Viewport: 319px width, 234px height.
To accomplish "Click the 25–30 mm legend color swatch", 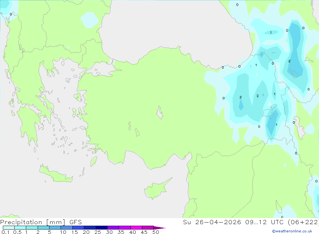I will click(101, 228).
